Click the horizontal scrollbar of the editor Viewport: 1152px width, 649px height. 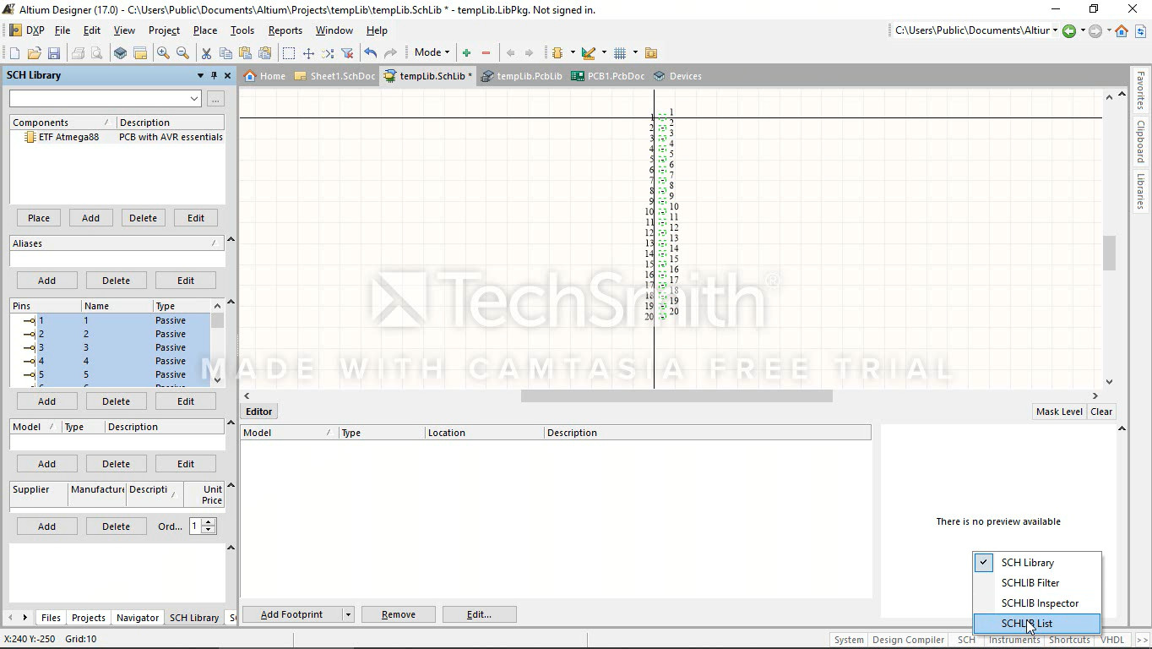click(x=676, y=395)
